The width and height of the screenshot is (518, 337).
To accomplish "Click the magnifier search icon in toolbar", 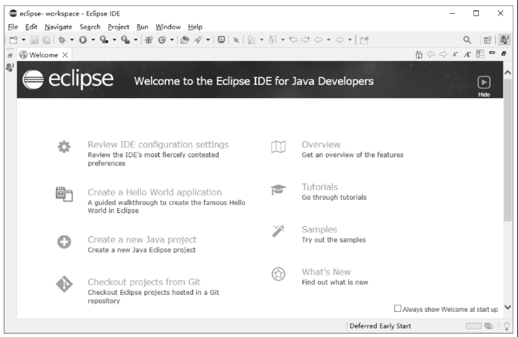I will point(467,40).
